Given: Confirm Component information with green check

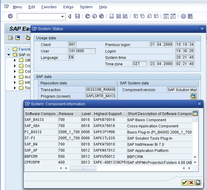Looking at the screenshot, I should coord(185,182).
